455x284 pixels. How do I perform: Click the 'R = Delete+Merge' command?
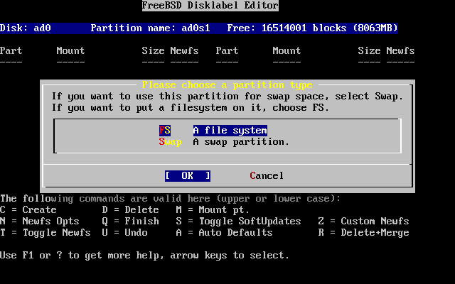point(363,232)
